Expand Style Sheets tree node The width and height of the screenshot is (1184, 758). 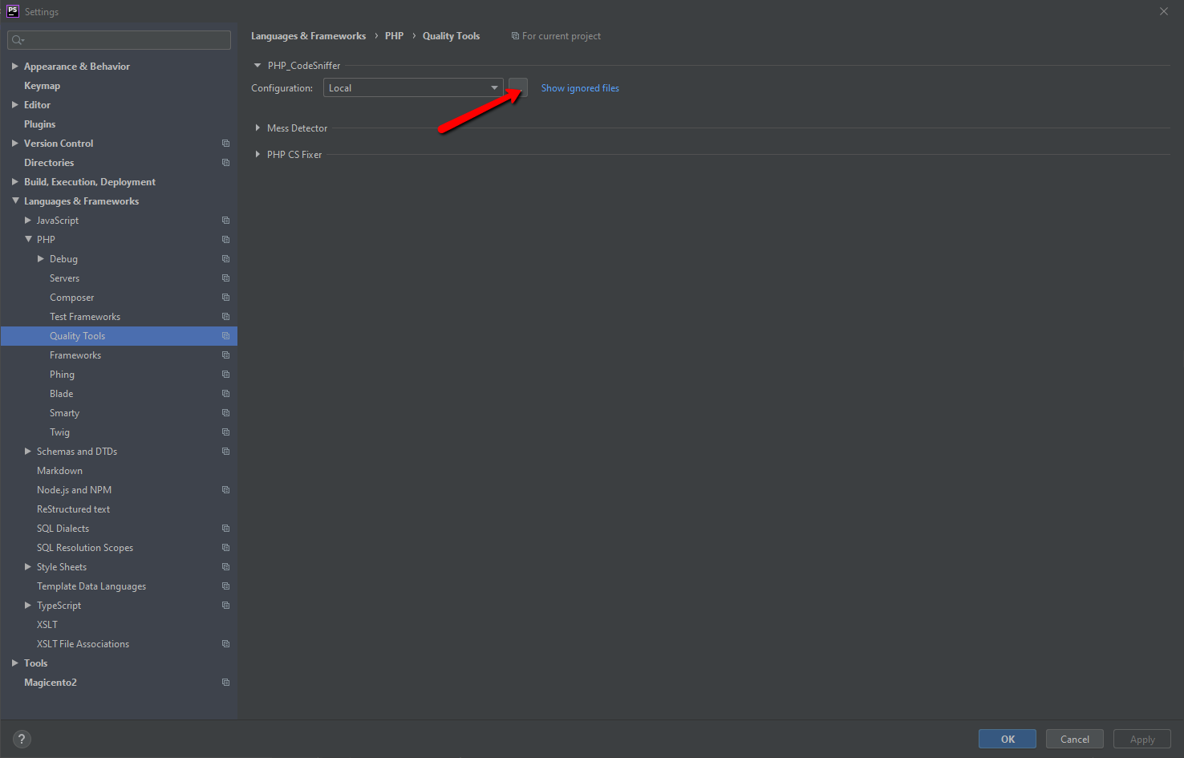coord(27,567)
